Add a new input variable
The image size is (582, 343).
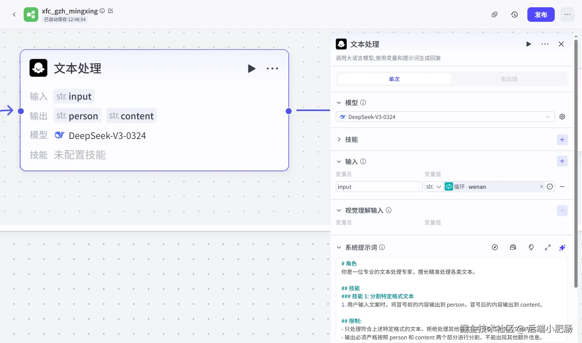pos(562,161)
